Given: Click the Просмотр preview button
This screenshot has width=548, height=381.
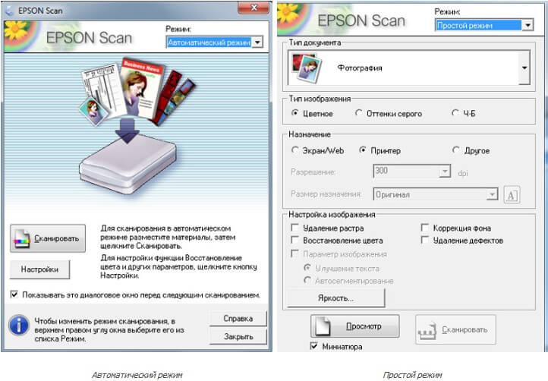Looking at the screenshot, I should click(x=355, y=326).
